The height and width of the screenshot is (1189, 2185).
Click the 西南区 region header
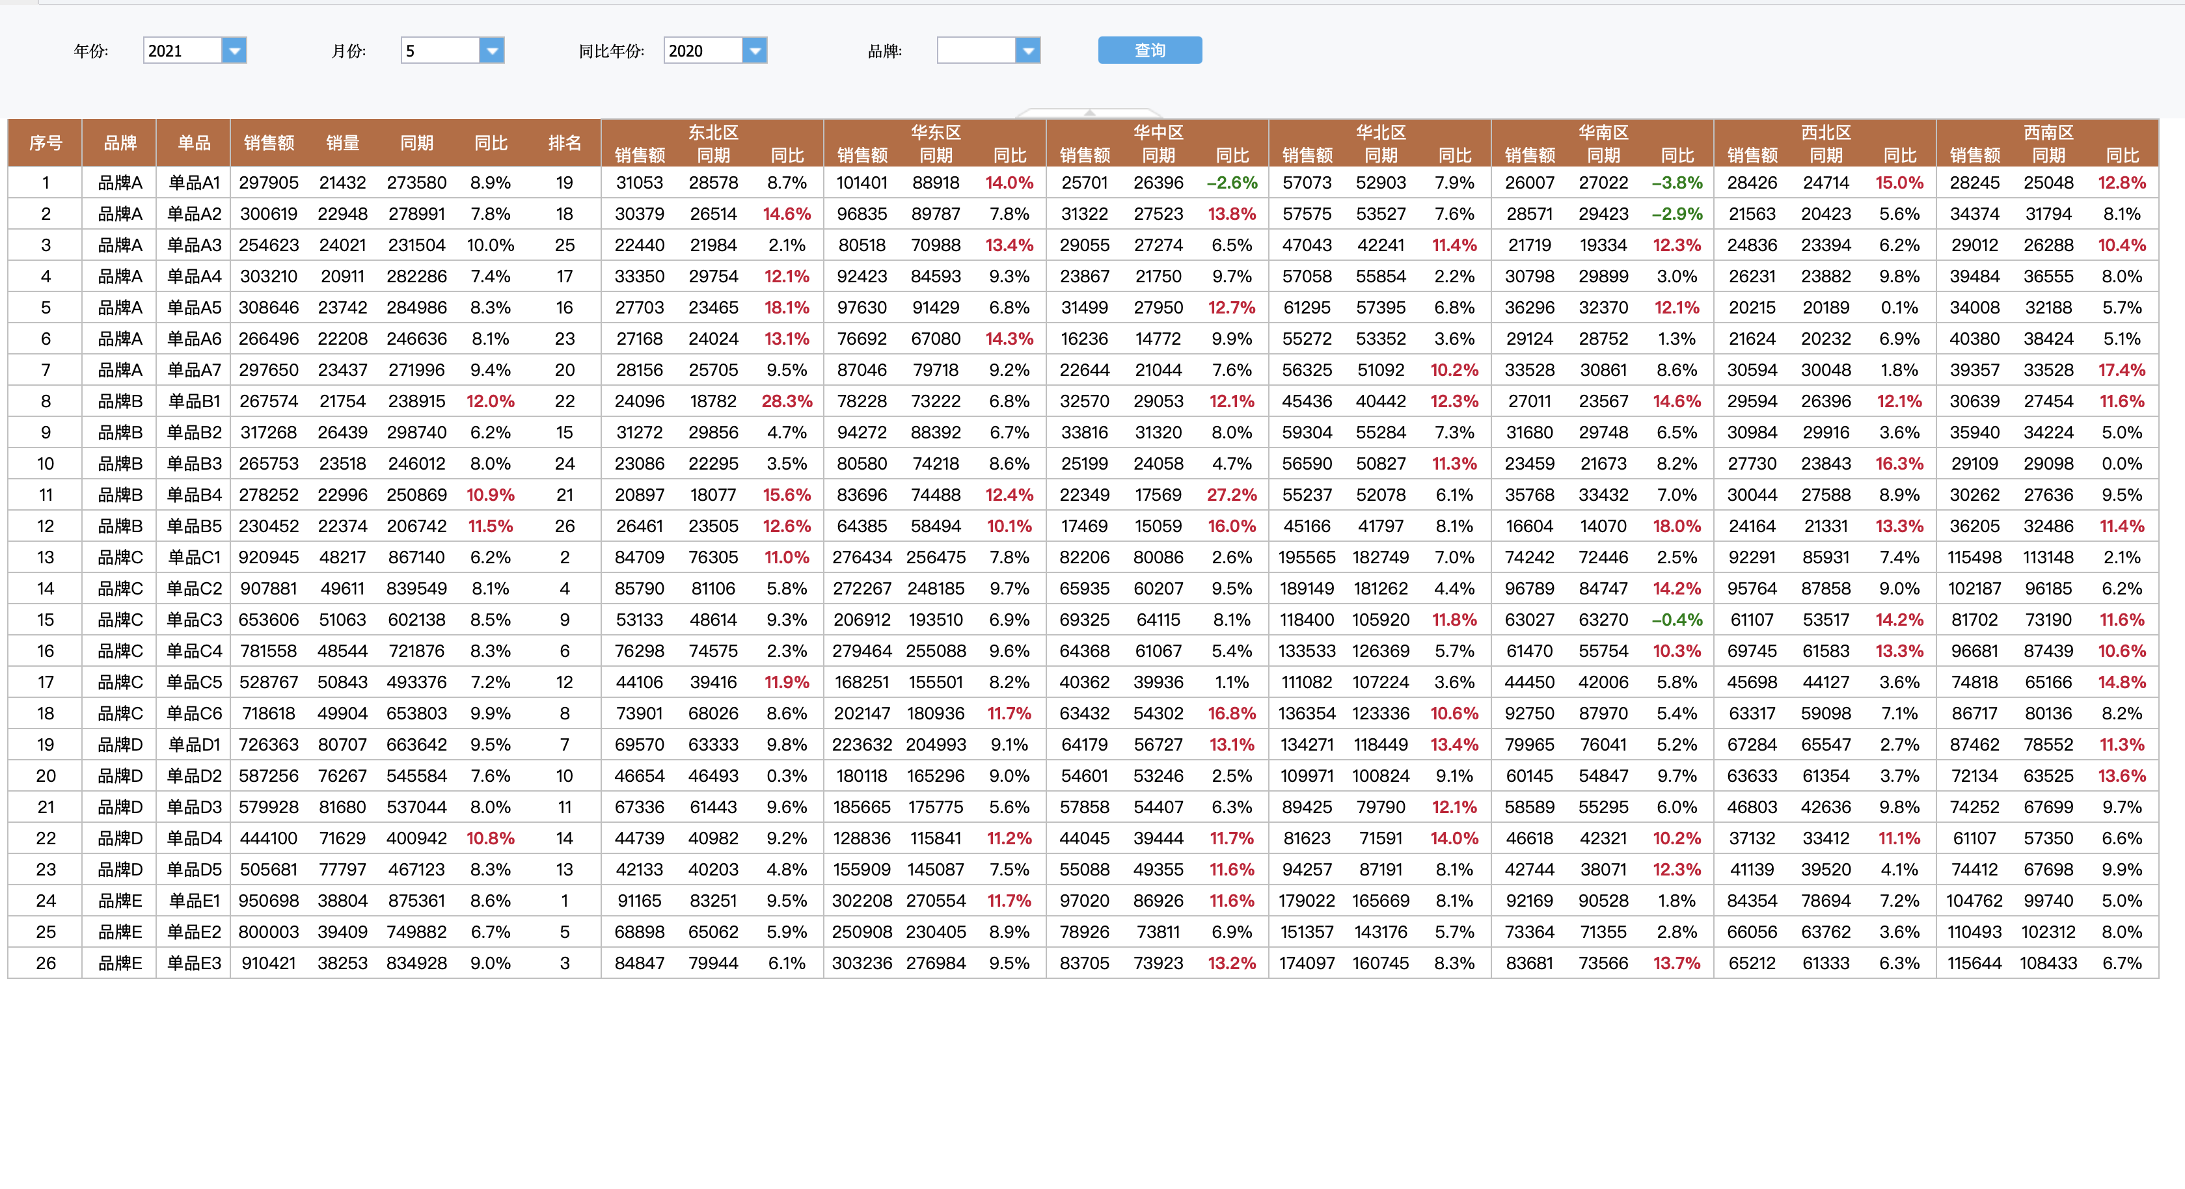2048,132
